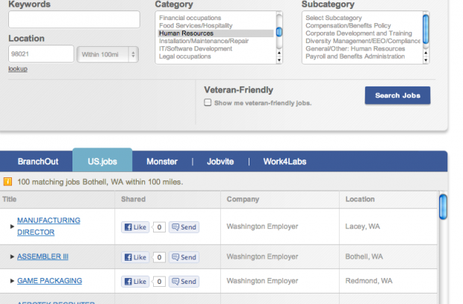
Task: Click the lookup link
Action: (x=18, y=69)
